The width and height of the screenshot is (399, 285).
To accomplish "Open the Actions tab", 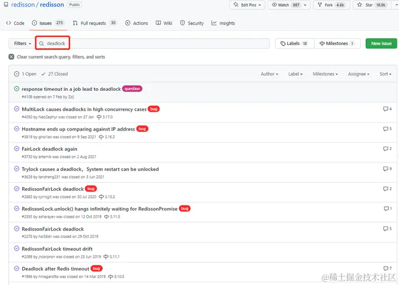I will point(136,23).
